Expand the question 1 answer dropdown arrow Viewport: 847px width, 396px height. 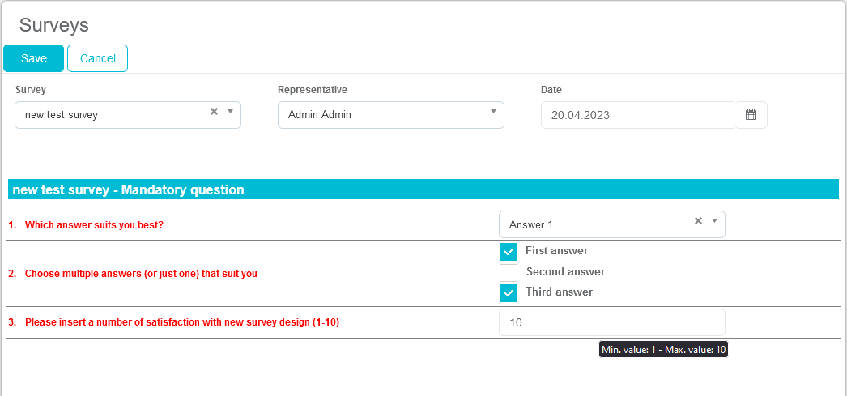714,221
